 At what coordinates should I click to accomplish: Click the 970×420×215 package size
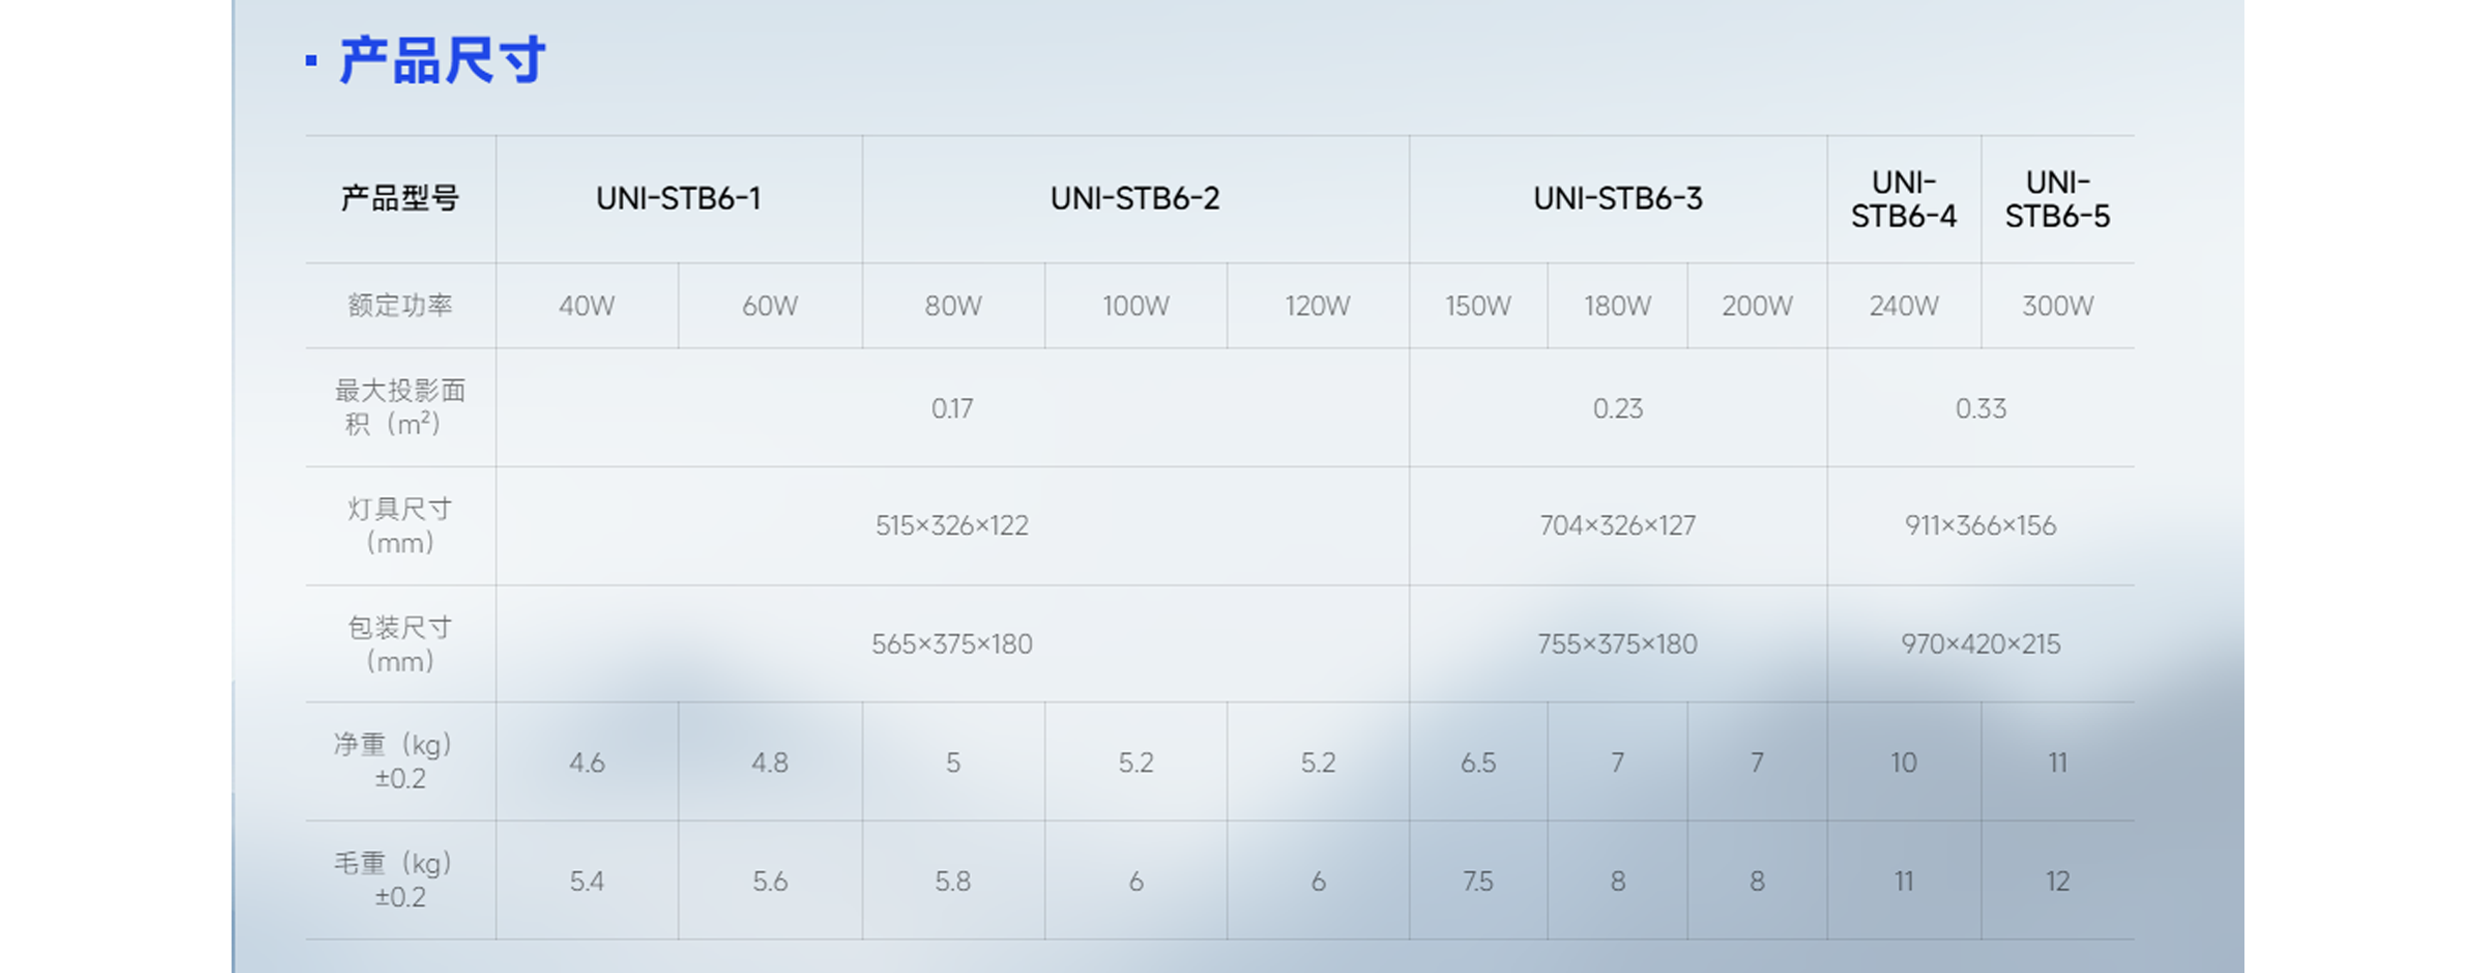[1980, 644]
